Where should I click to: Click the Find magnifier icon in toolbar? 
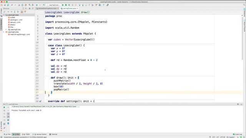tap(30, 5)
